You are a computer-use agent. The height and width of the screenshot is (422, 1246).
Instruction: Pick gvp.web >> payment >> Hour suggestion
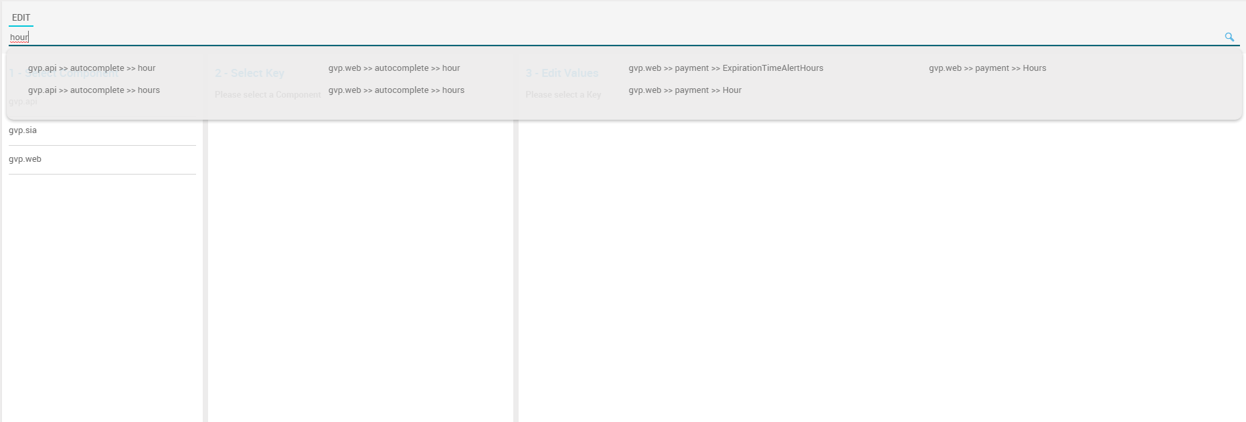pyautogui.click(x=685, y=90)
